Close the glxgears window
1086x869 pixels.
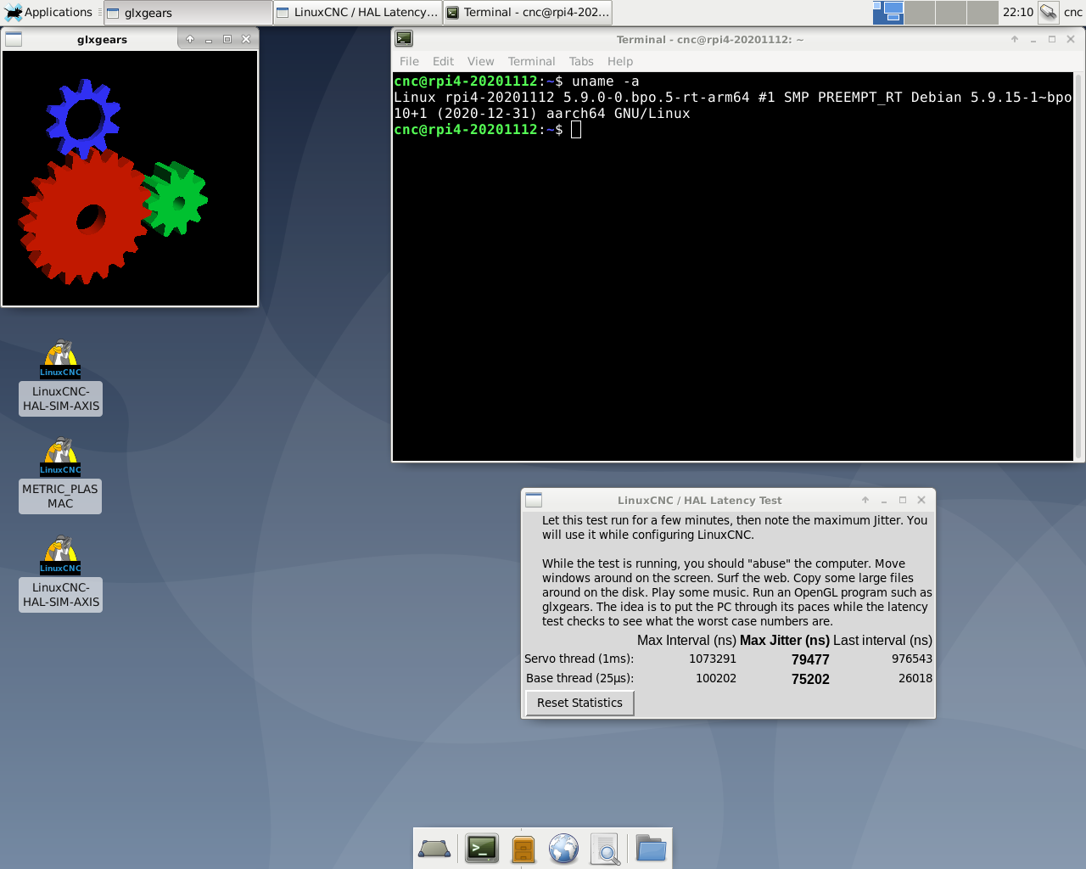coord(246,39)
